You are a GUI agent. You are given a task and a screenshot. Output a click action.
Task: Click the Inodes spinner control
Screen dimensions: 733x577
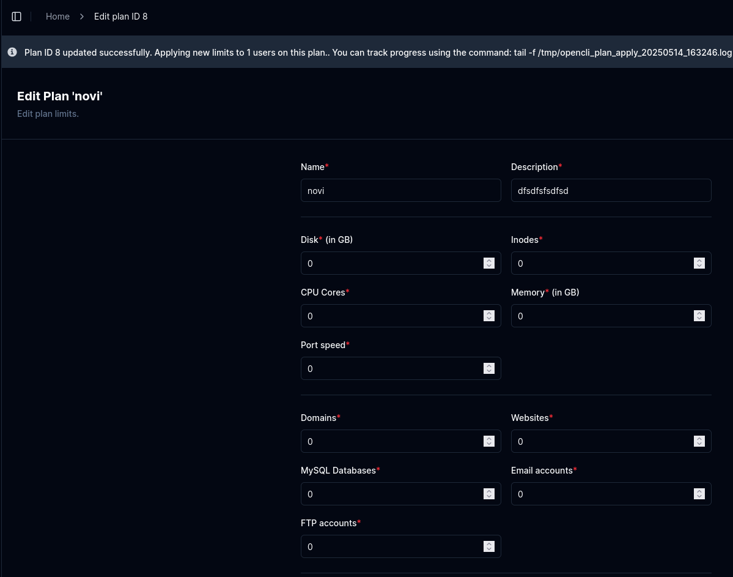pyautogui.click(x=699, y=263)
